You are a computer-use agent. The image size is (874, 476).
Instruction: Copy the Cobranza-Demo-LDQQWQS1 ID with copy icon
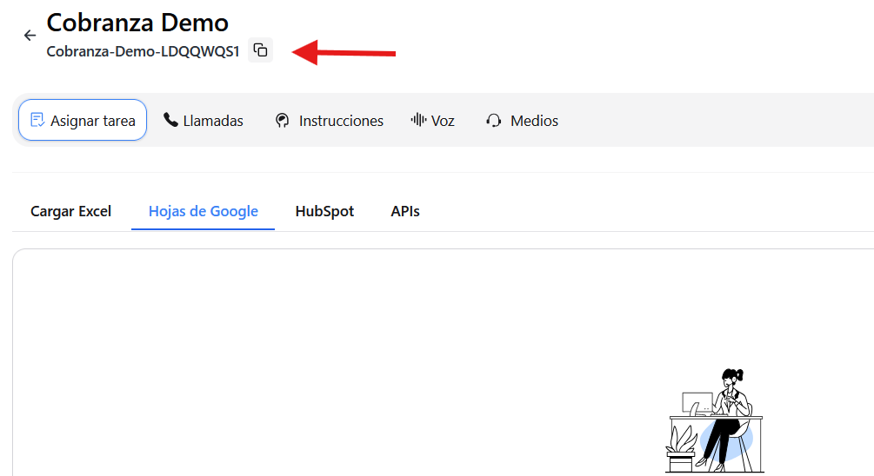pos(260,50)
